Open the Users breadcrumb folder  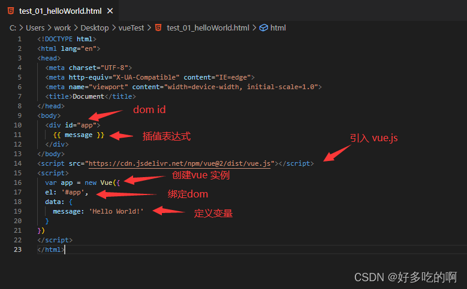35,28
